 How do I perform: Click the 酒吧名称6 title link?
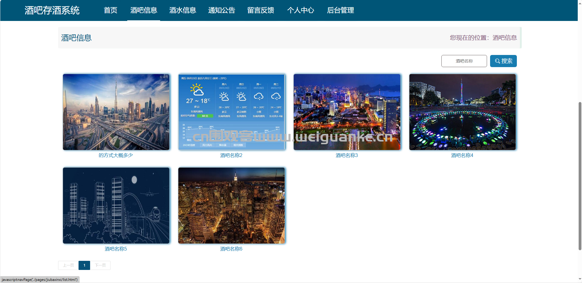click(231, 249)
